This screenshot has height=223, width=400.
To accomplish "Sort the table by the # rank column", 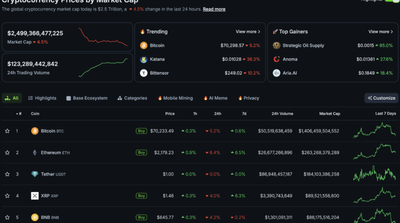I will pos(20,114).
